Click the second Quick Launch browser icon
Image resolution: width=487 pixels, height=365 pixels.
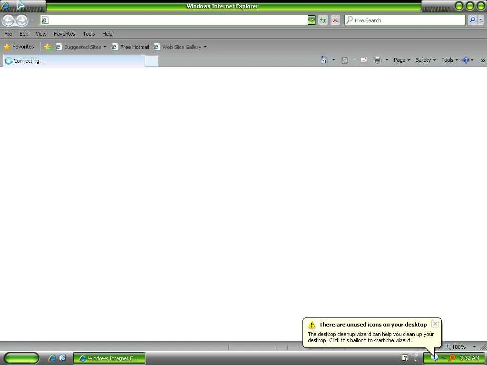pyautogui.click(x=62, y=358)
